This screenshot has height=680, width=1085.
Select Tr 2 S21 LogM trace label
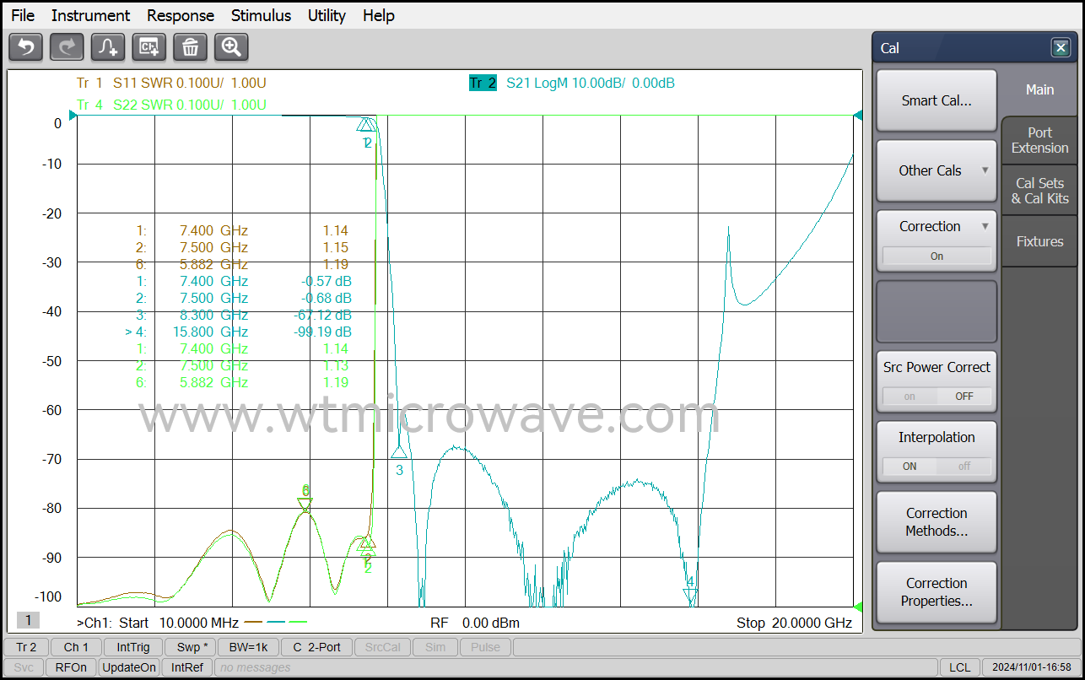click(572, 83)
